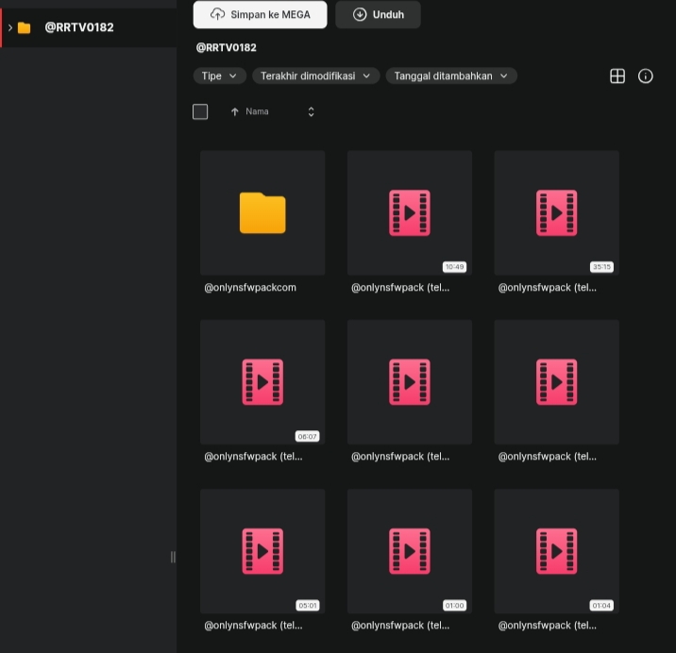Open the Terakhir dimodifikasi filter dropdown
The image size is (676, 653).
coord(315,75)
